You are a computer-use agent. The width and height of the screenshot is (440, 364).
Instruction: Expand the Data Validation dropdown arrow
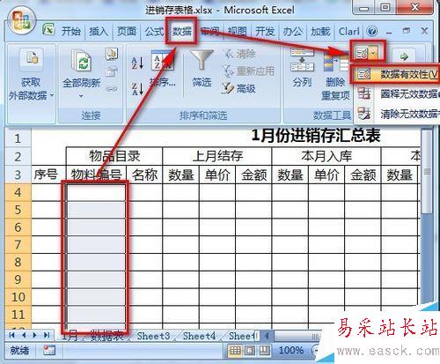(x=373, y=54)
